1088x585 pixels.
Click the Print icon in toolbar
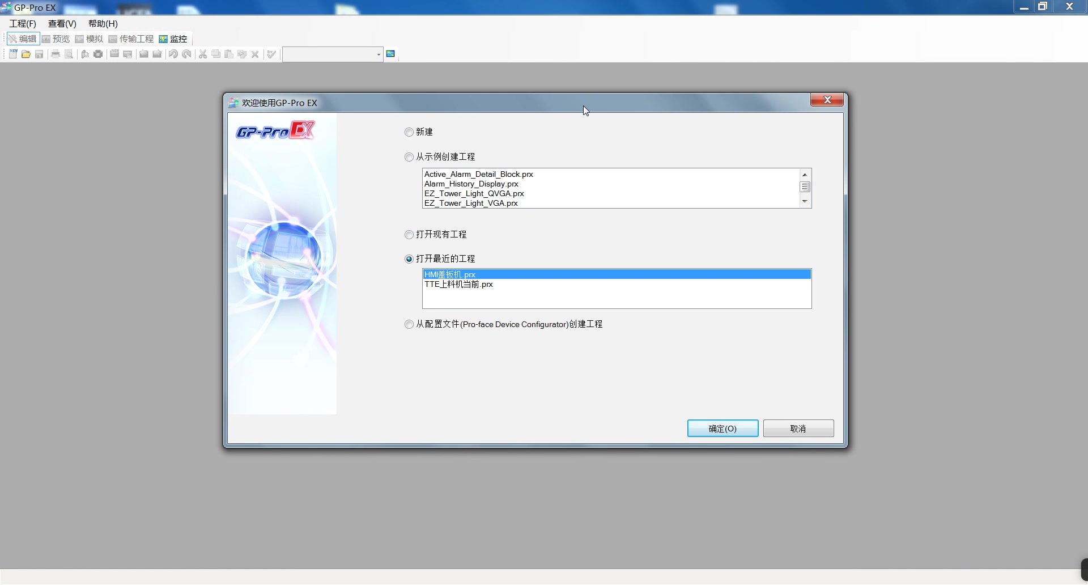coord(56,54)
